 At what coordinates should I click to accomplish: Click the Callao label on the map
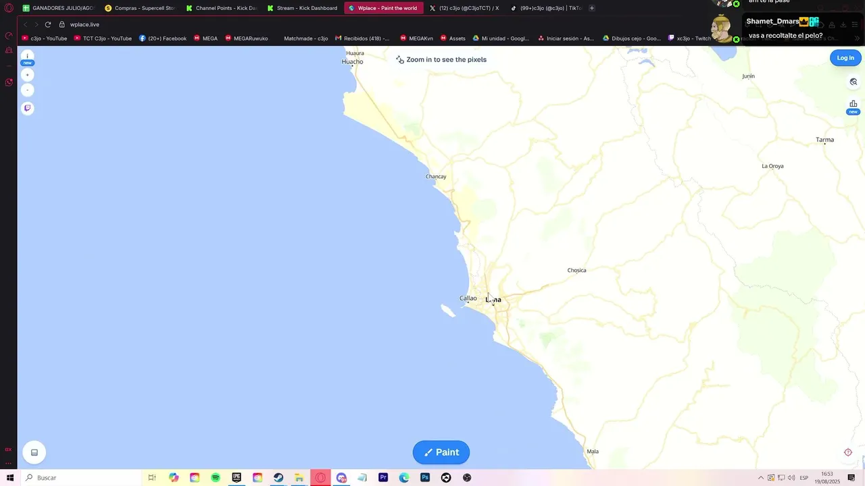[x=468, y=298]
